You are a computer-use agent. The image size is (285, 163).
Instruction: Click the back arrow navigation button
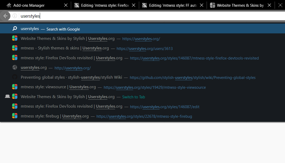pos(5,16)
